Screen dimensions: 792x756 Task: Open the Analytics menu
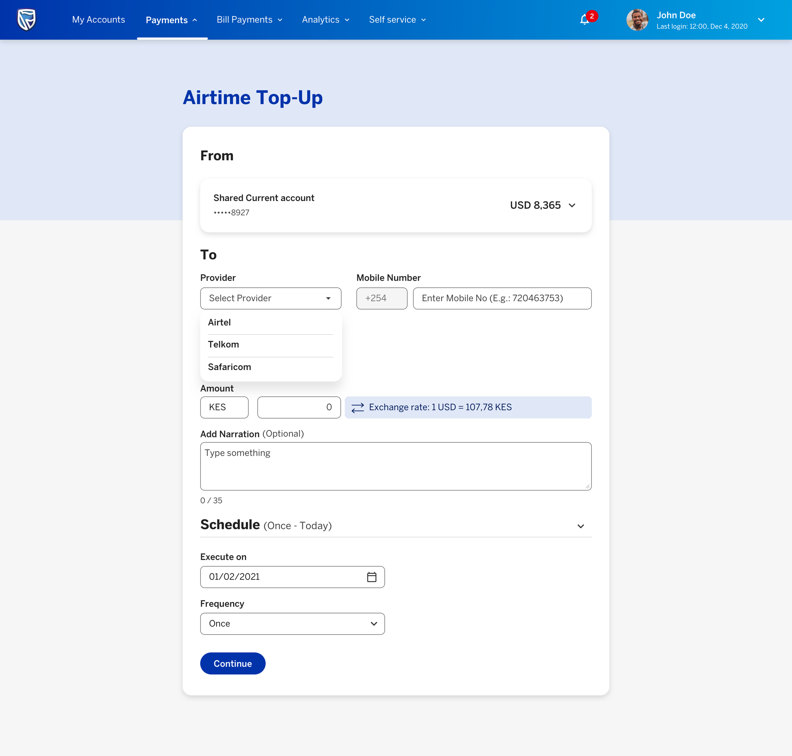tap(325, 20)
